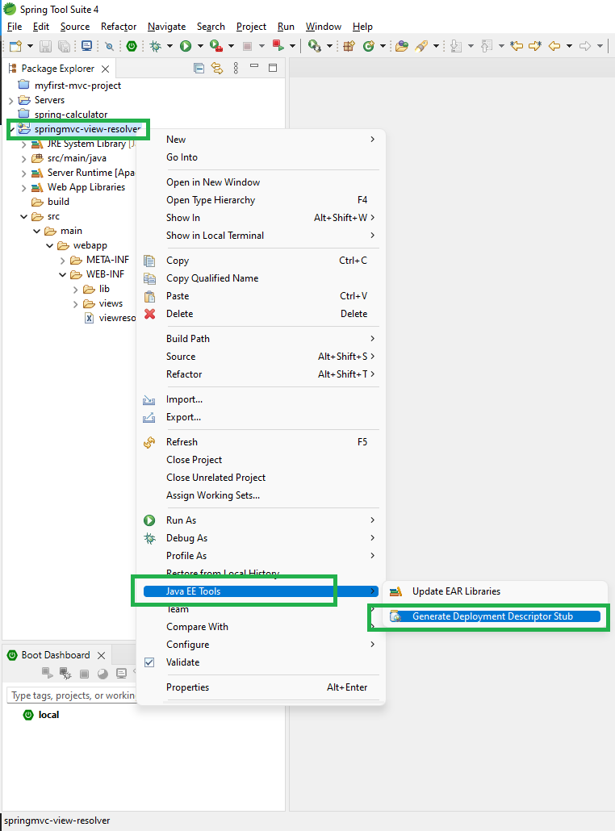615x831 pixels.
Task: Expand the views folder node
Action: click(x=76, y=304)
